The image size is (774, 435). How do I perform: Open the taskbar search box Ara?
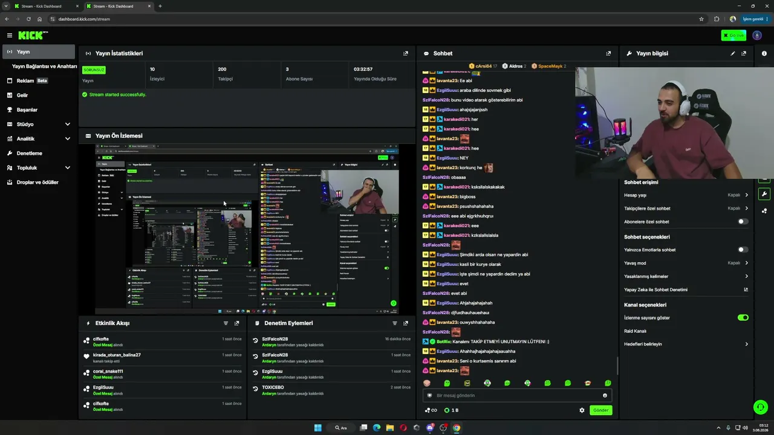(x=341, y=428)
